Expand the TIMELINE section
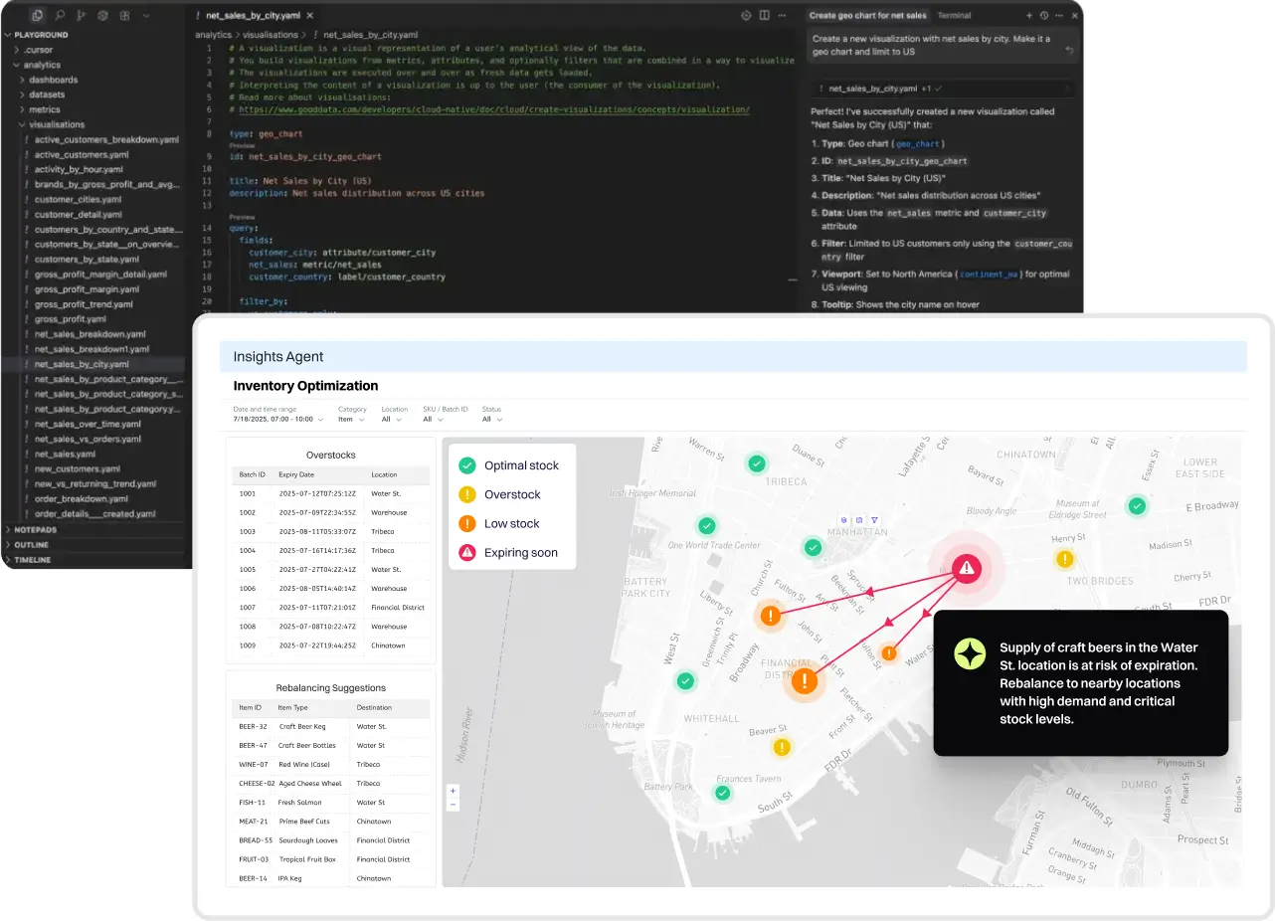 [32, 560]
